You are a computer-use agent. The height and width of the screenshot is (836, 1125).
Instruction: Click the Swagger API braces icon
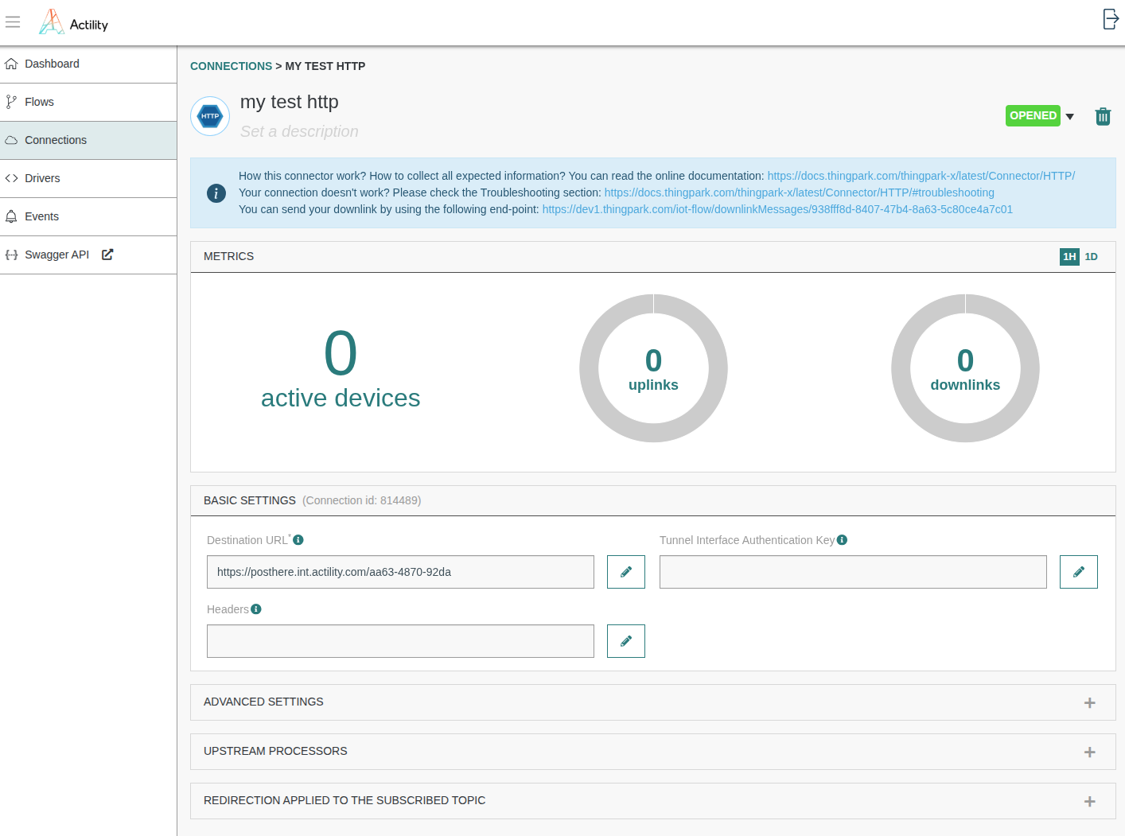[x=11, y=255]
